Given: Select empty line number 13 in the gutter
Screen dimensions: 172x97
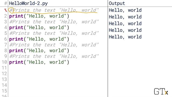Looking at the screenshot, I should [x=4, y=79].
